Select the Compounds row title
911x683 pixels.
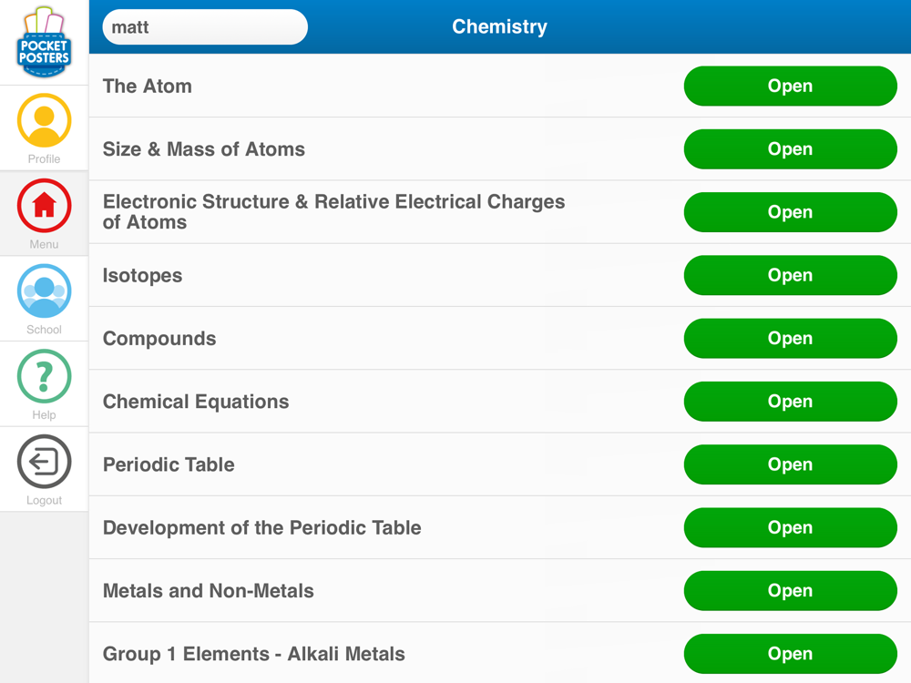pos(159,339)
